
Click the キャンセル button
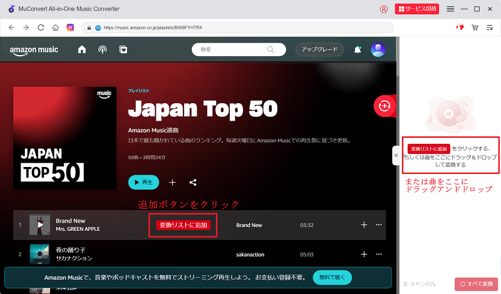tap(420, 284)
